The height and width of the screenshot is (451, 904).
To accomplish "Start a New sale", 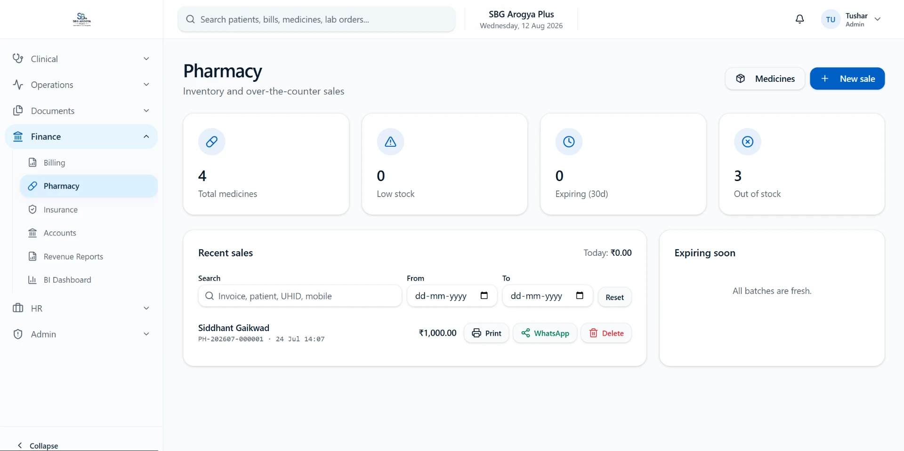I will point(847,79).
